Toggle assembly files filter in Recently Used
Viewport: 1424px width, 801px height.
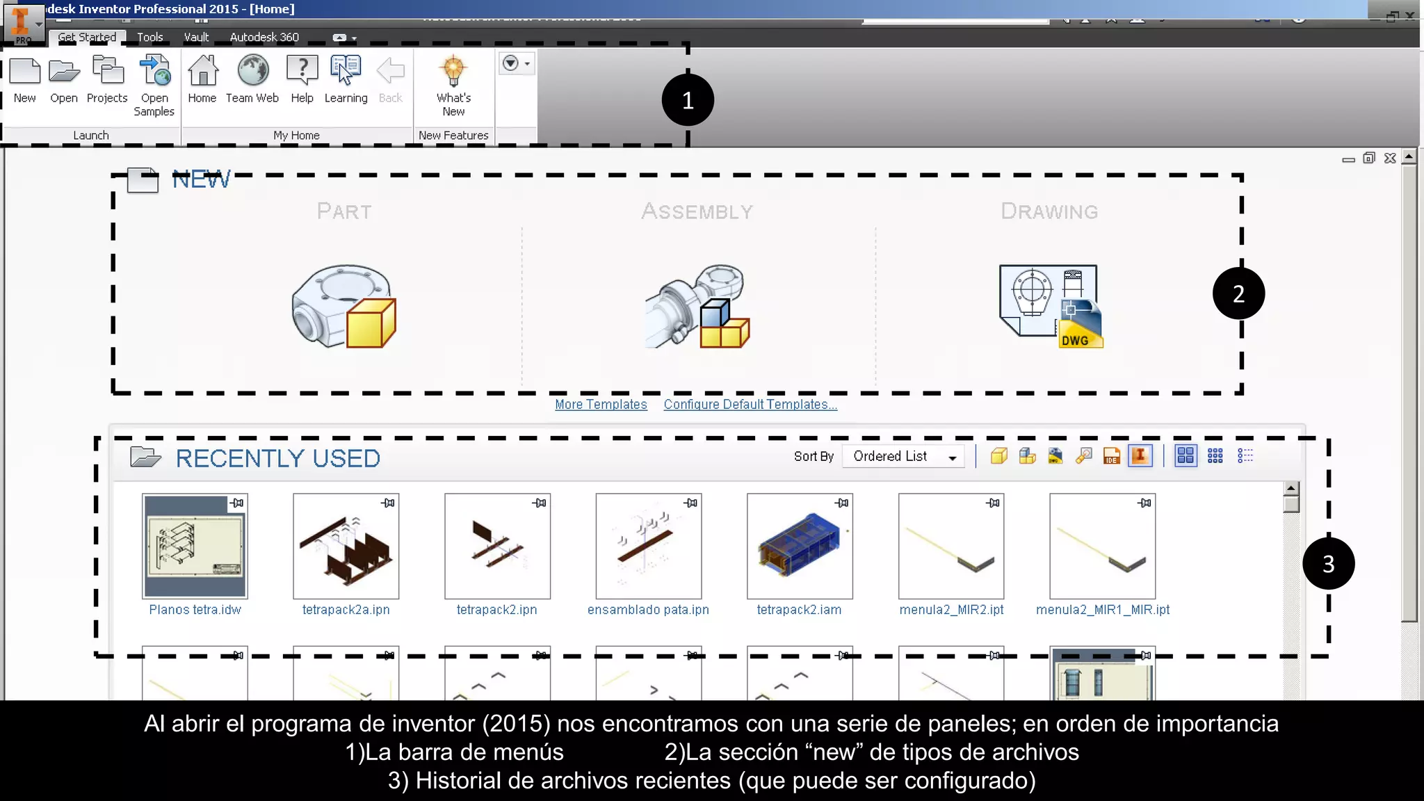pos(1027,456)
